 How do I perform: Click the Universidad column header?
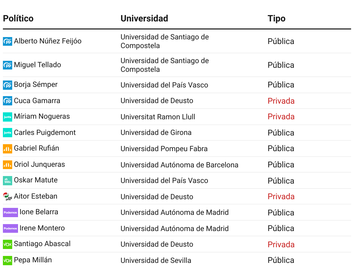pos(144,19)
